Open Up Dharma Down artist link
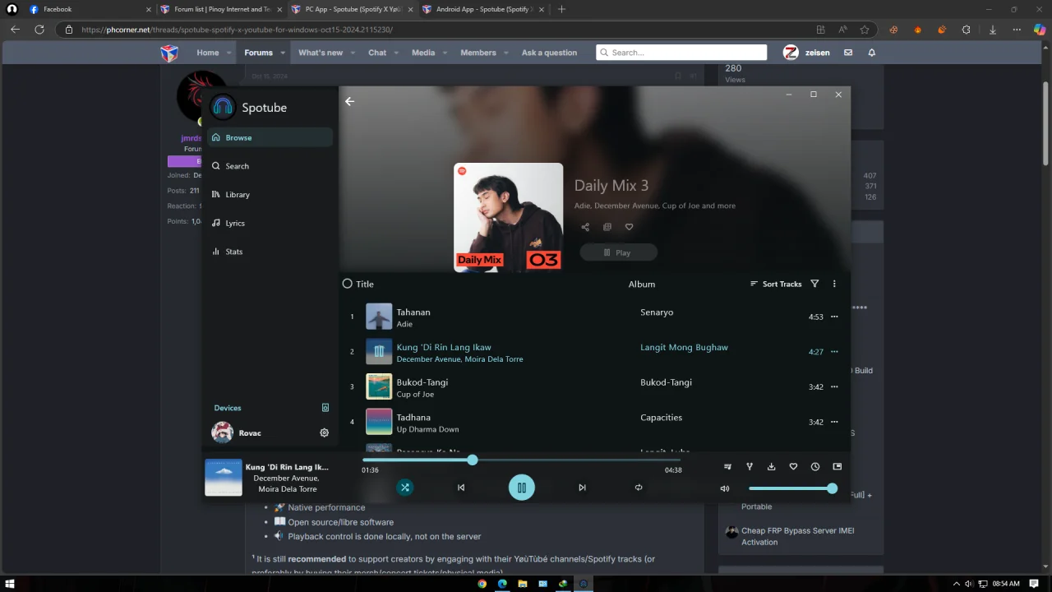The height and width of the screenshot is (592, 1052). click(x=427, y=429)
